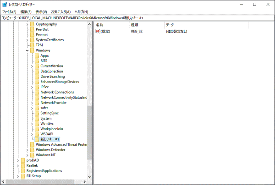
Task: Select the Realtek key
Action: pos(32,166)
